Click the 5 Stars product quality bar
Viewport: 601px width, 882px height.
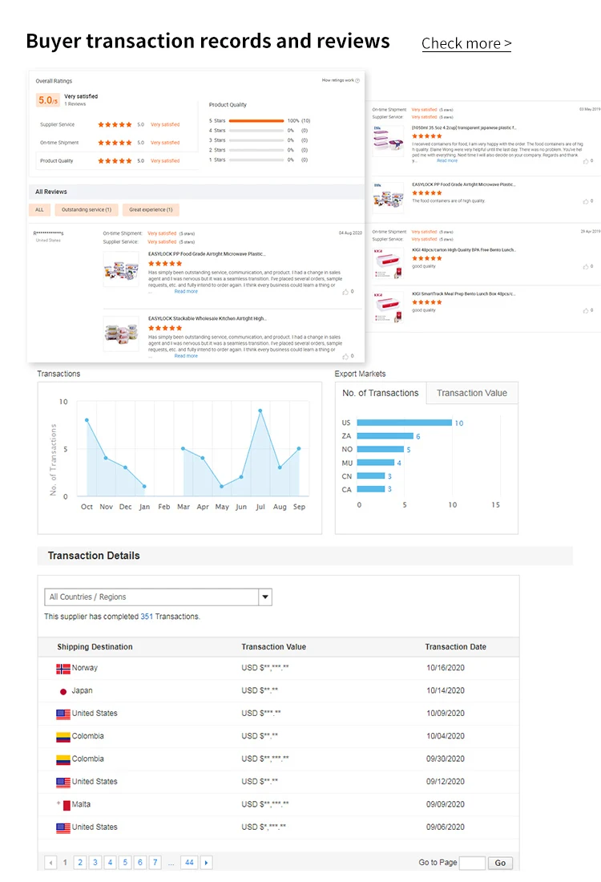pos(256,121)
